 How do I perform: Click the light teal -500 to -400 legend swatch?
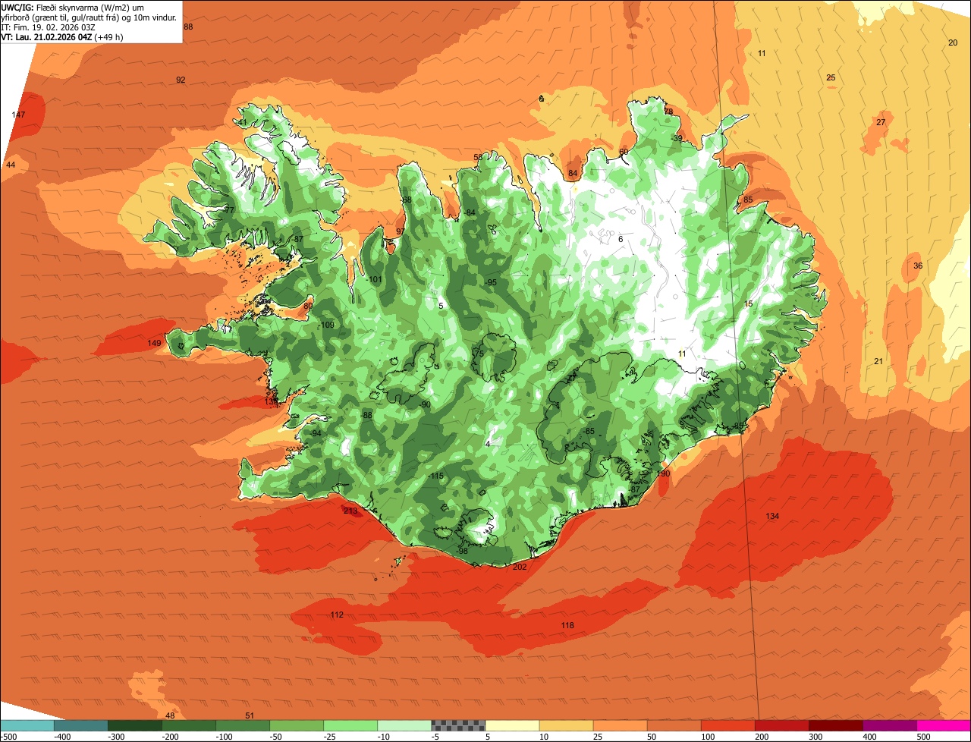pyautogui.click(x=27, y=725)
